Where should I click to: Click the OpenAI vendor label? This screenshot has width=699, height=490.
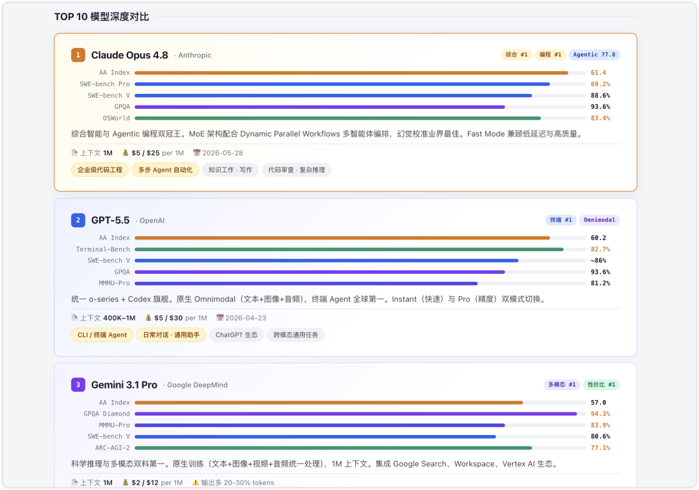point(152,220)
